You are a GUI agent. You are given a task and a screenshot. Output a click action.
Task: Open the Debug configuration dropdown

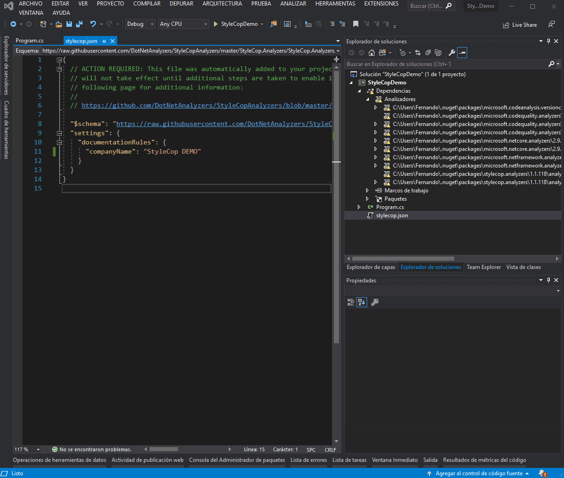[x=140, y=24]
